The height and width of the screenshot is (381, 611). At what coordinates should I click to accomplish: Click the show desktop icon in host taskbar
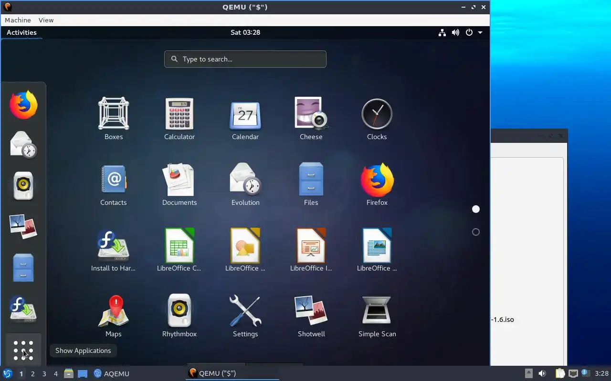click(83, 373)
